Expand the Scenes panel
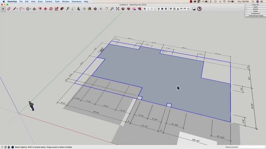The width and height of the screenshot is (266, 149). coord(255,9)
